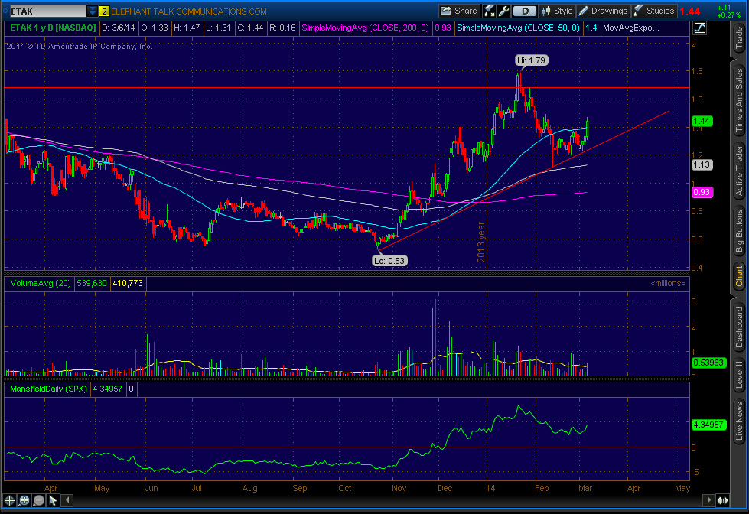Click the SimpleMovingAvg (CLOSE, 50, 0) label
The width and height of the screenshot is (749, 514).
518,28
